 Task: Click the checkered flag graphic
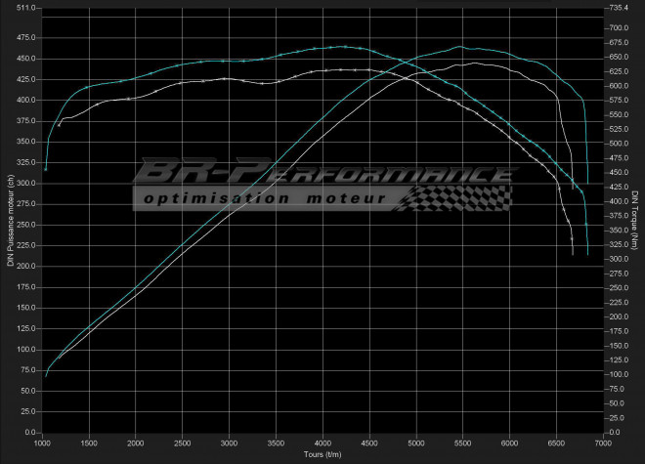coord(459,197)
